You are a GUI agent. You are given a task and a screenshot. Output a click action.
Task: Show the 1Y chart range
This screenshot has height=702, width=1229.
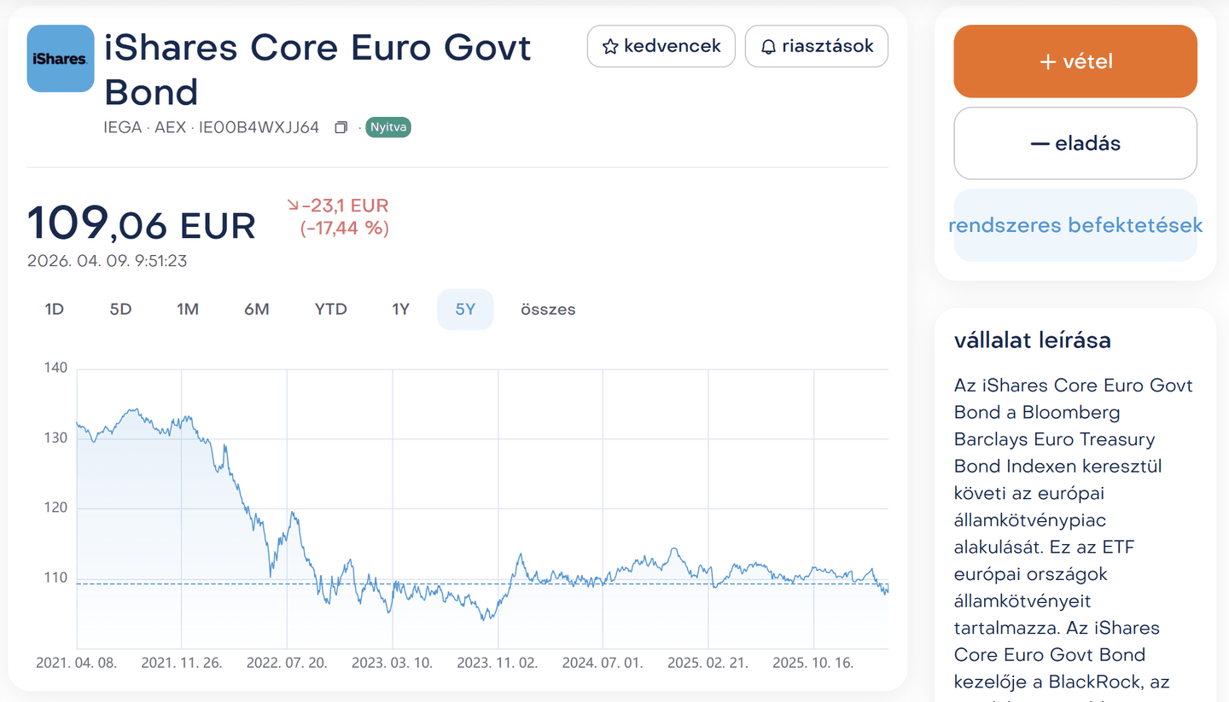click(x=400, y=310)
